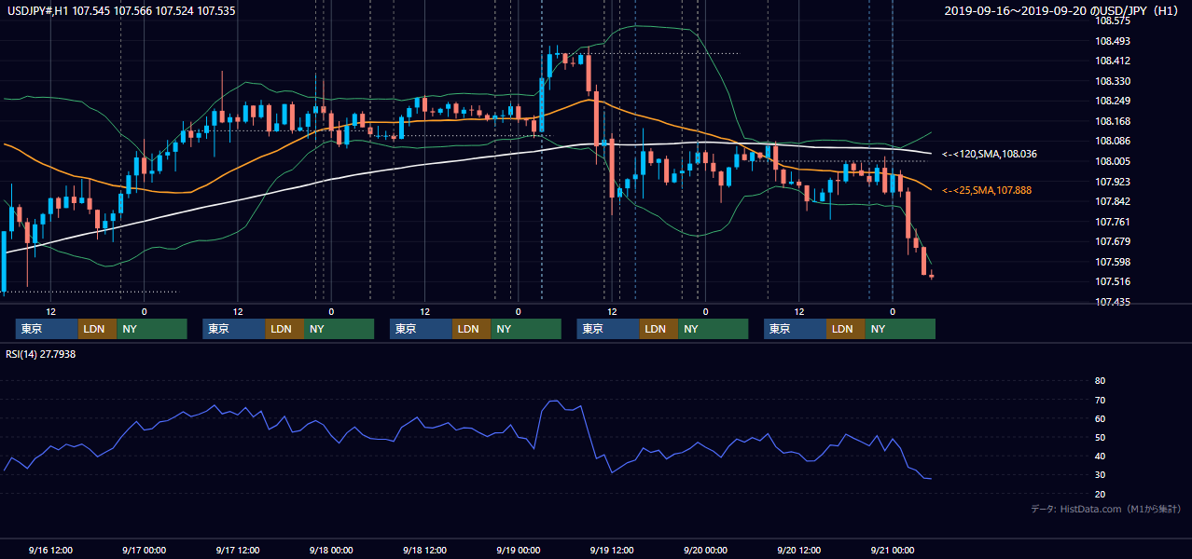Click the RSI level 50 label

(x=1100, y=437)
